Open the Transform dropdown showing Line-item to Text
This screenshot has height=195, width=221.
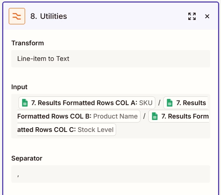pos(110,59)
